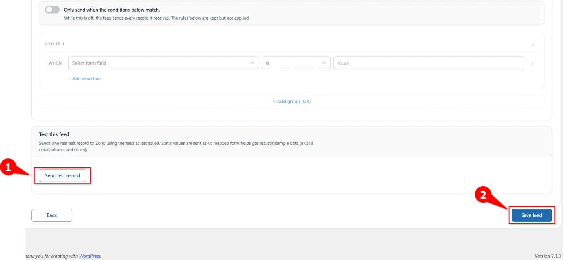The image size is (563, 260).
Task: Open the 'is' operator dropdown
Action: click(x=296, y=63)
